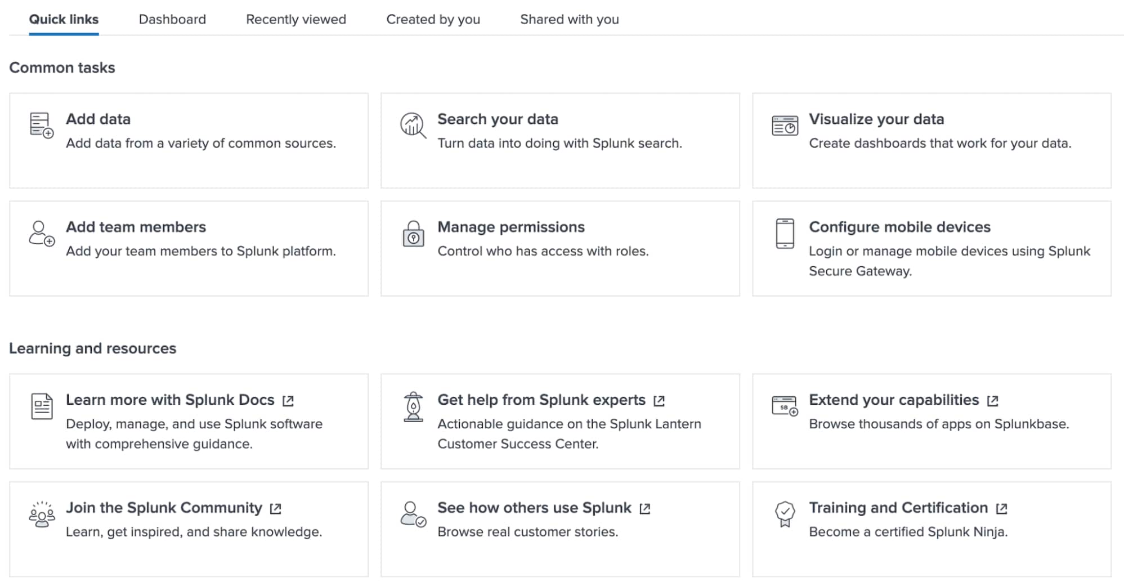Click the Configure mobile devices phone icon

click(x=785, y=233)
